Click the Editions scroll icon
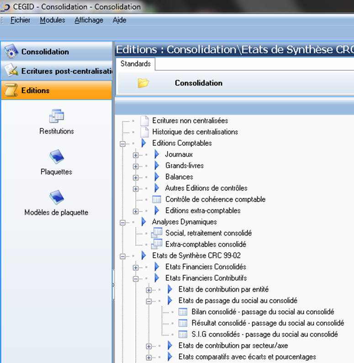354x363 pixels. tap(11, 90)
